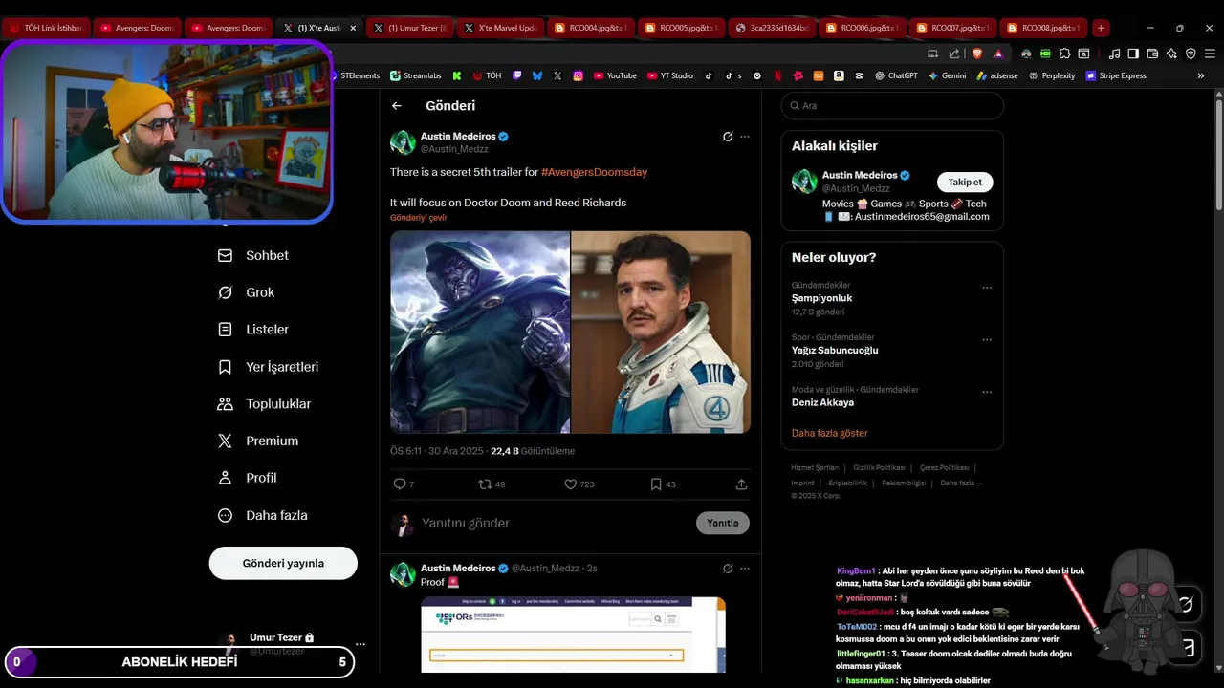The image size is (1224, 688).
Task: Go back with the arrow beside Gönderi
Action: pyautogui.click(x=397, y=106)
